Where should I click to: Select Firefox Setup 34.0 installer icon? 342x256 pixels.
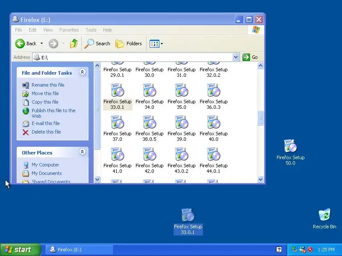[149, 90]
